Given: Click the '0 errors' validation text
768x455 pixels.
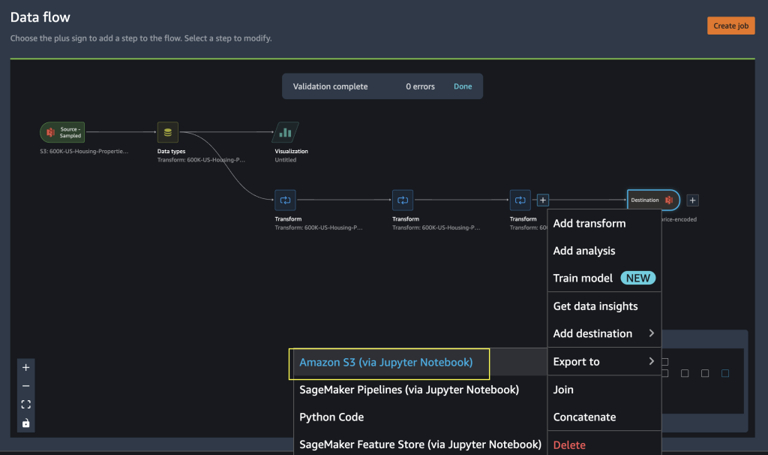Looking at the screenshot, I should [420, 86].
